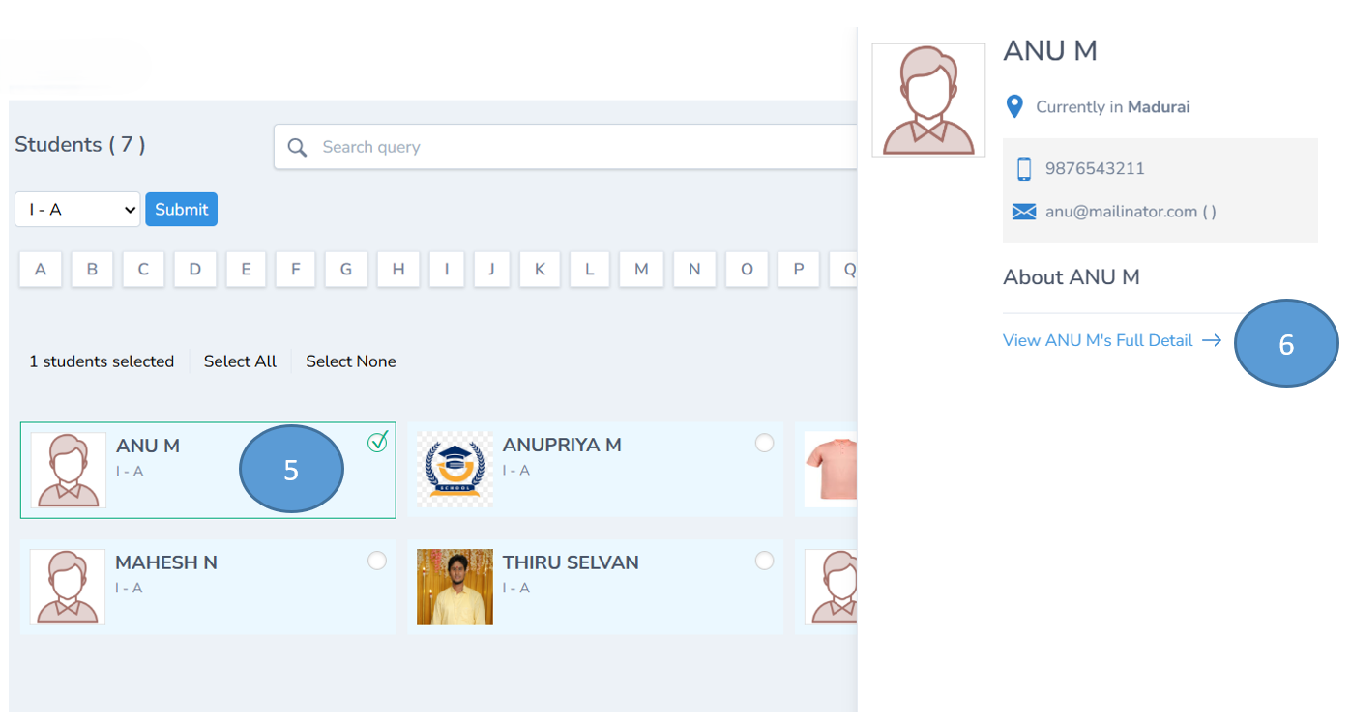
Task: Filter students by letter B
Action: pyautogui.click(x=92, y=269)
